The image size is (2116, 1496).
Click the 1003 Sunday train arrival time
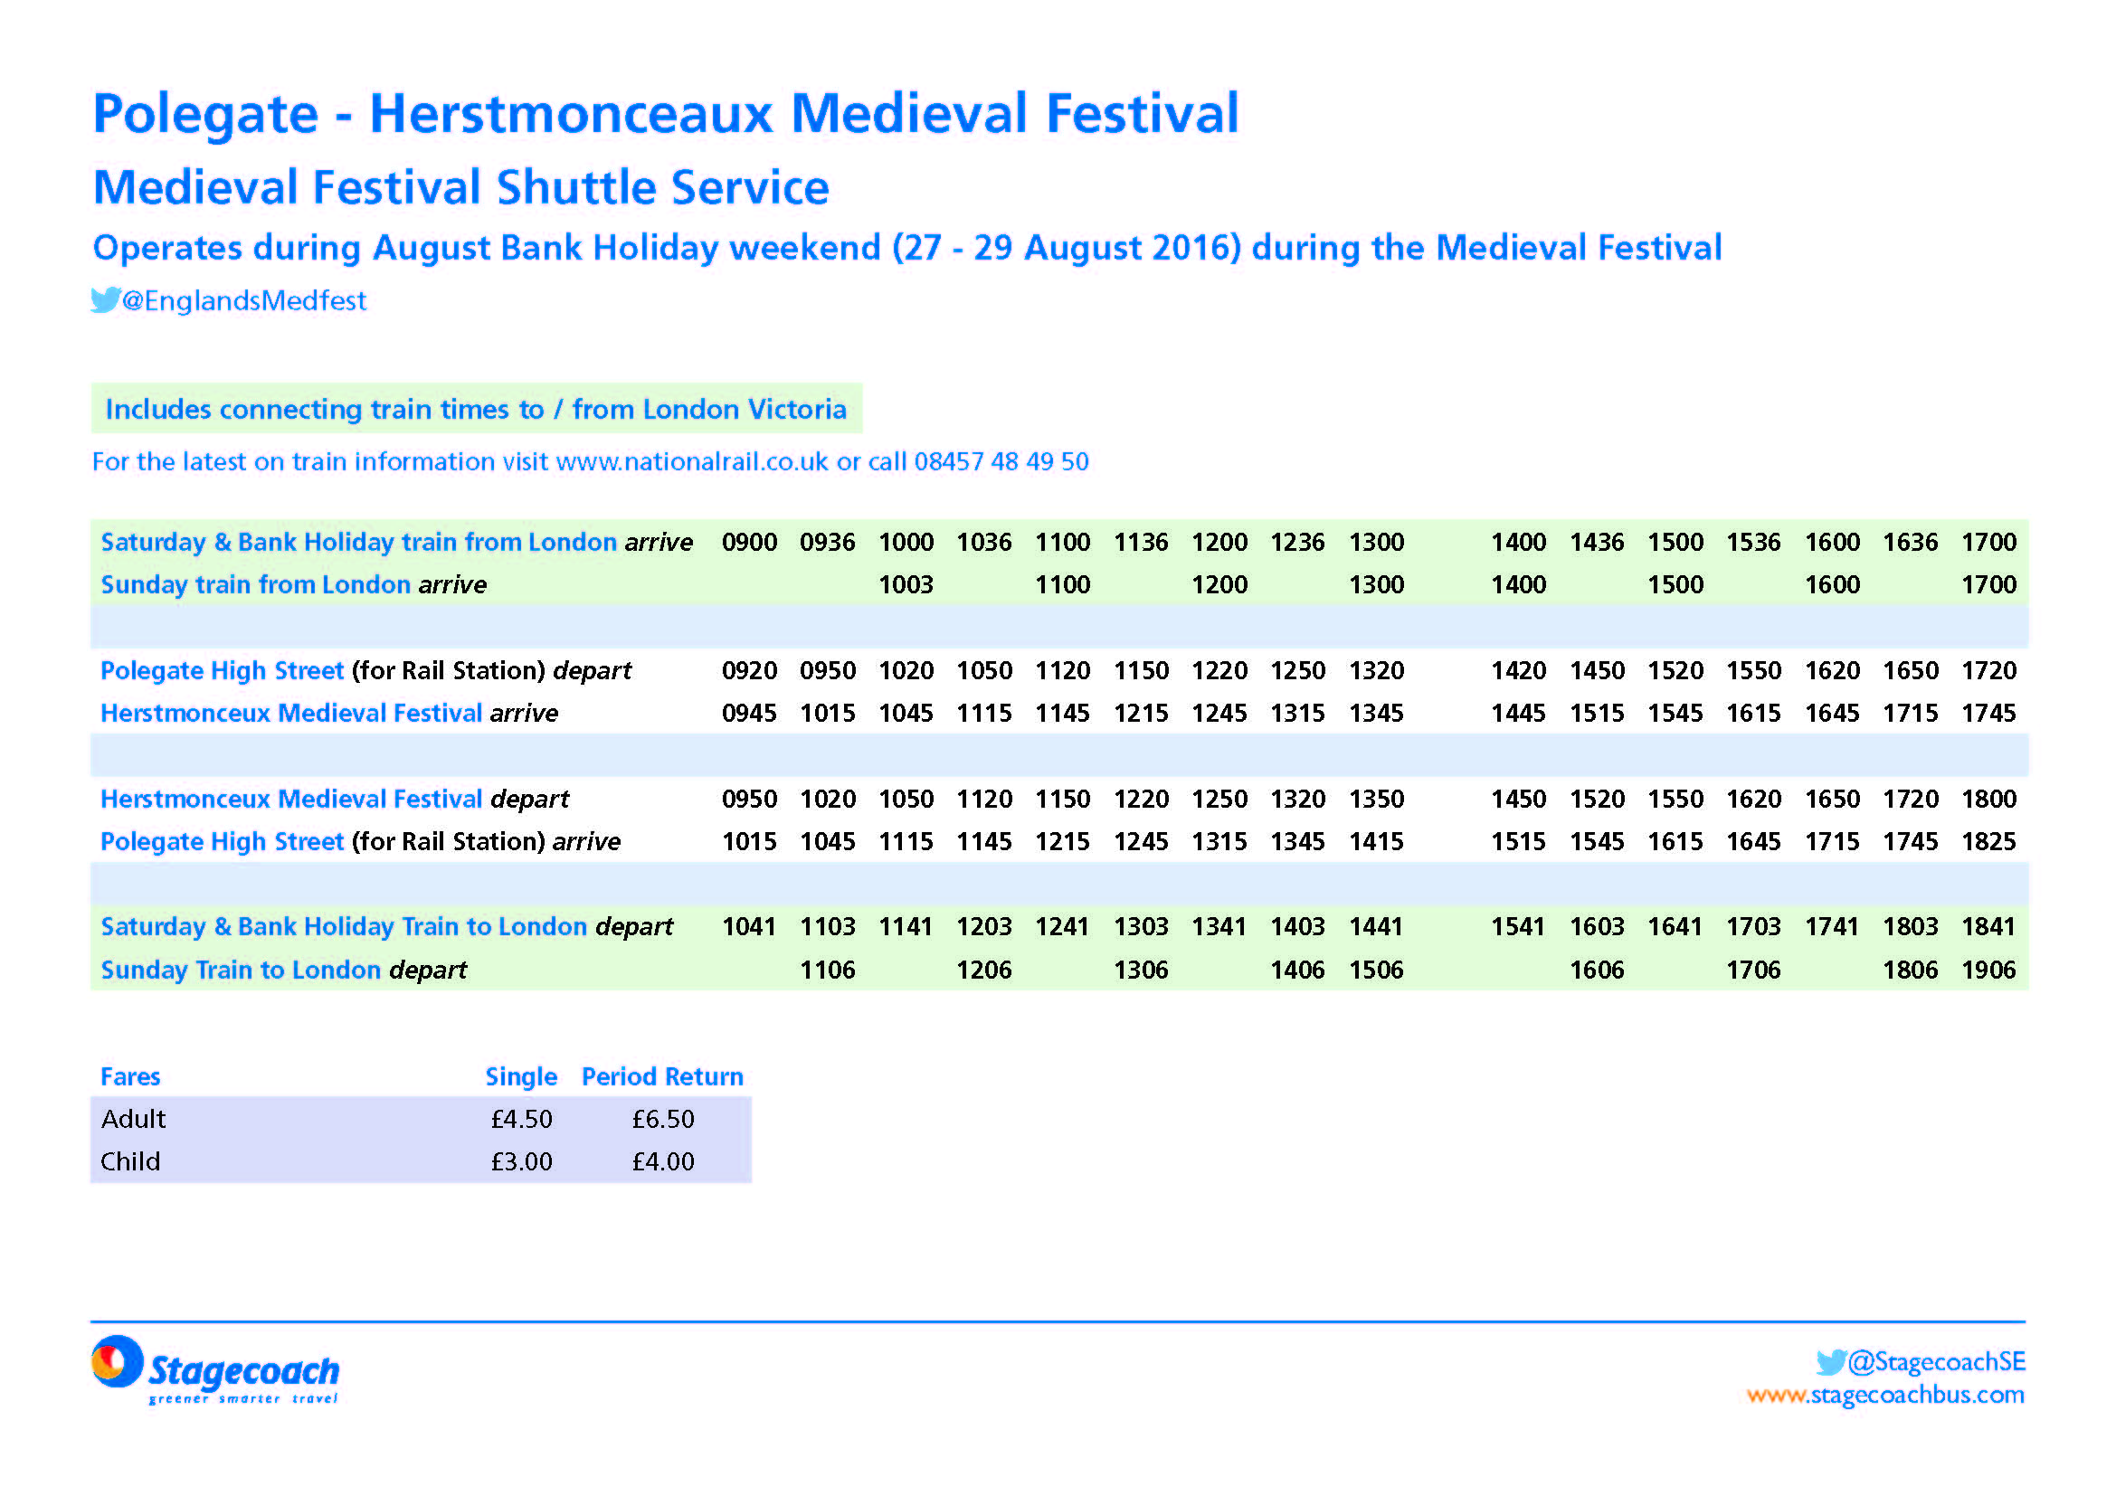[x=906, y=585]
